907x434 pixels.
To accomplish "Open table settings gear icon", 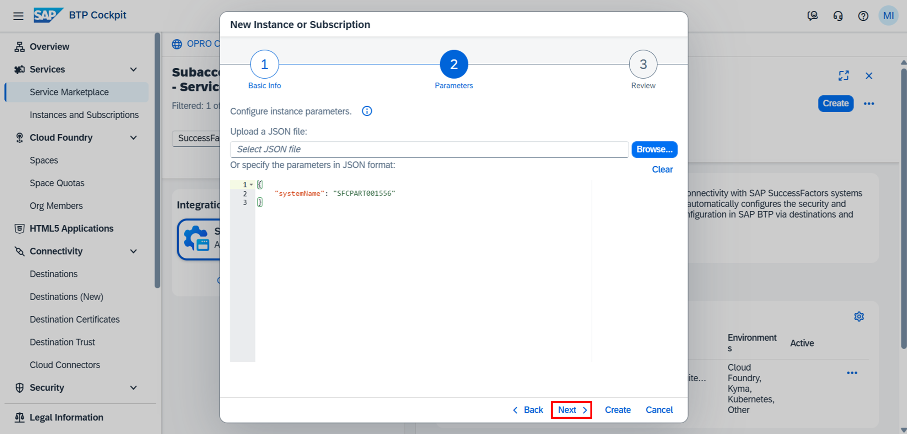I will pos(859,317).
